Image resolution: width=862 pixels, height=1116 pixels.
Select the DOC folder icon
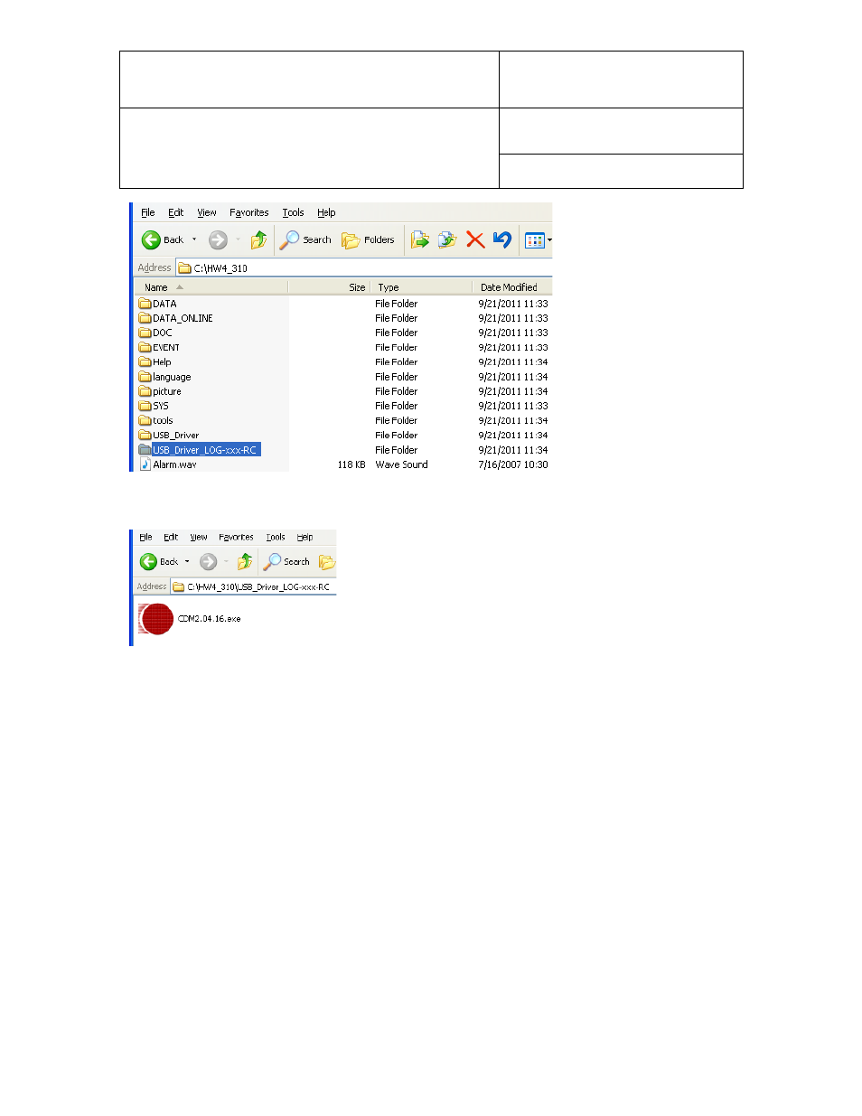click(145, 333)
